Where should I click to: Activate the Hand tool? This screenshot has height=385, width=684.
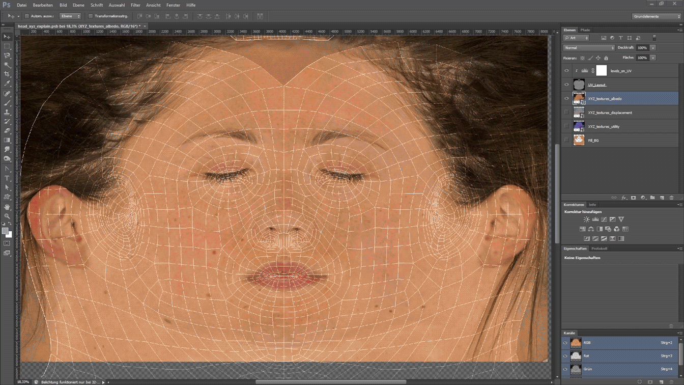coord(7,207)
